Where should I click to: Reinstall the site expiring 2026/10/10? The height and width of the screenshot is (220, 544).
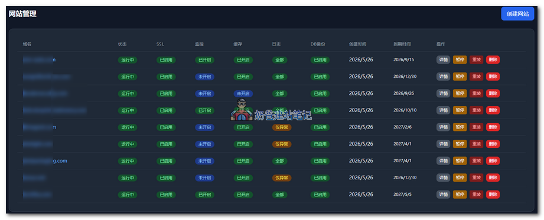pos(476,110)
